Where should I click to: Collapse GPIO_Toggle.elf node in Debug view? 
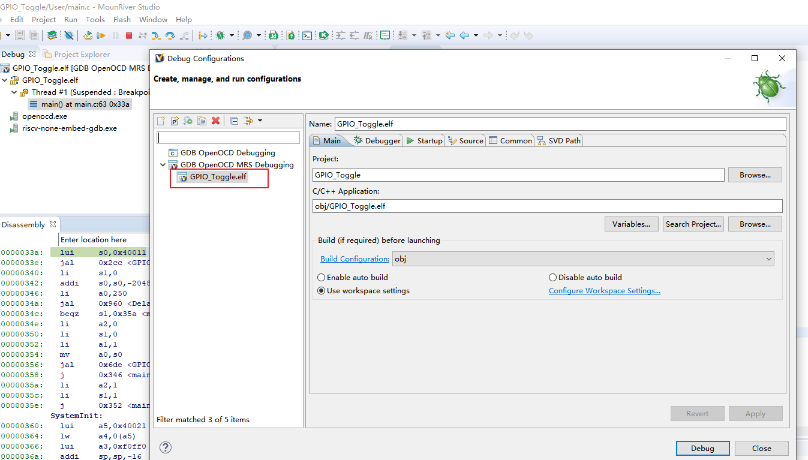pos(5,80)
